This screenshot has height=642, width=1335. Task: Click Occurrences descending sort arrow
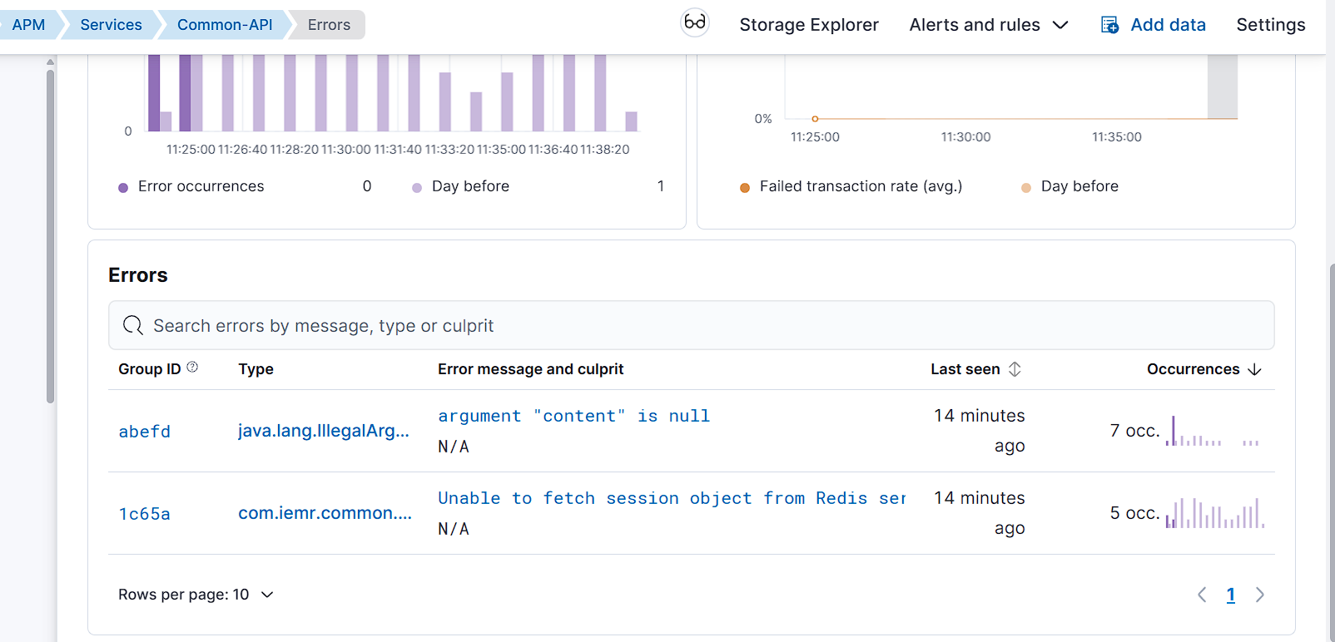(x=1255, y=369)
